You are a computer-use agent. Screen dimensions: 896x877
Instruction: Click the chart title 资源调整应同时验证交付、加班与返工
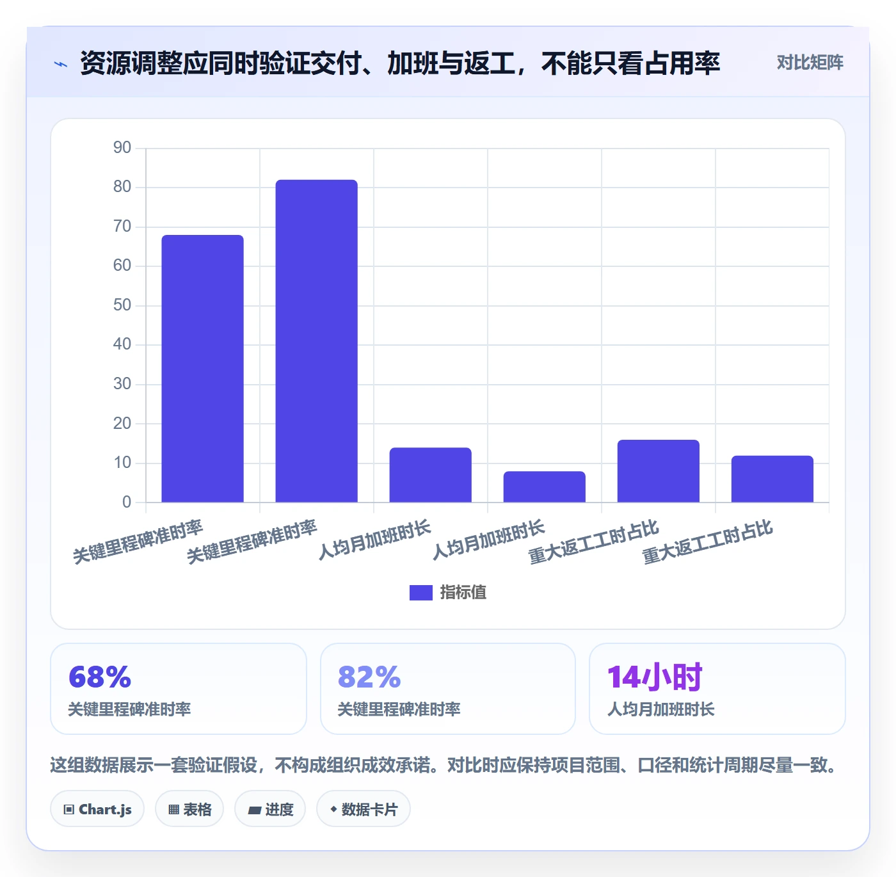tap(400, 63)
